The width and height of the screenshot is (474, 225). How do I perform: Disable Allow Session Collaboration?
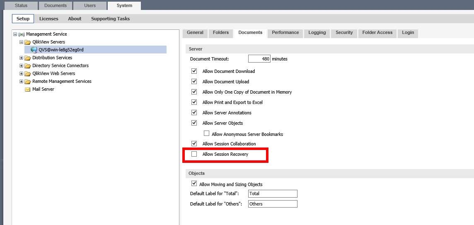(194, 144)
